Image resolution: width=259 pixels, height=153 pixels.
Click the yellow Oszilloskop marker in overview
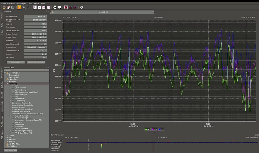102,145
